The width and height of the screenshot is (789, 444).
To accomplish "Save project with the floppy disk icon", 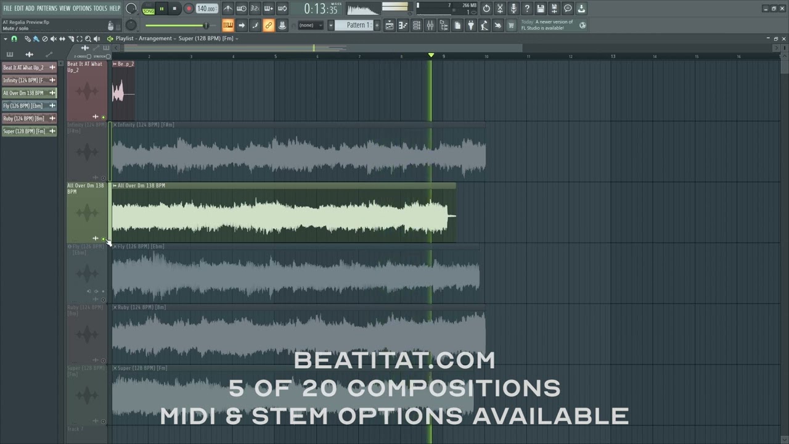I will [541, 9].
